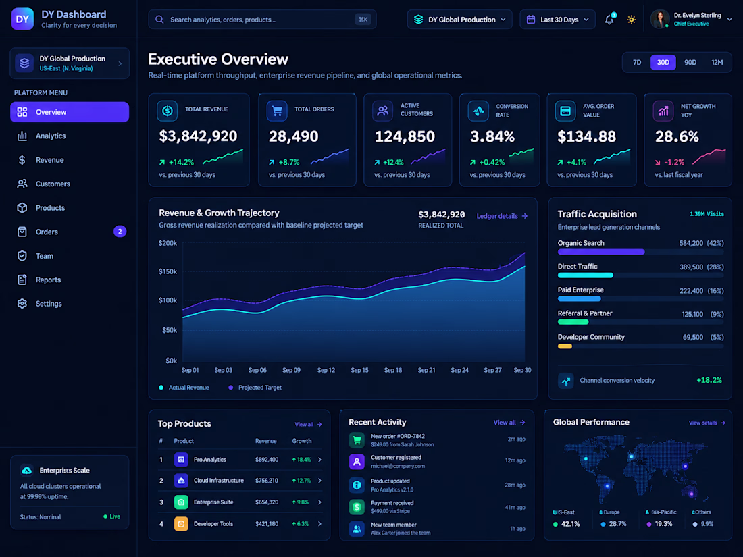Click View all in Top Products
The image size is (743, 557).
point(308,425)
